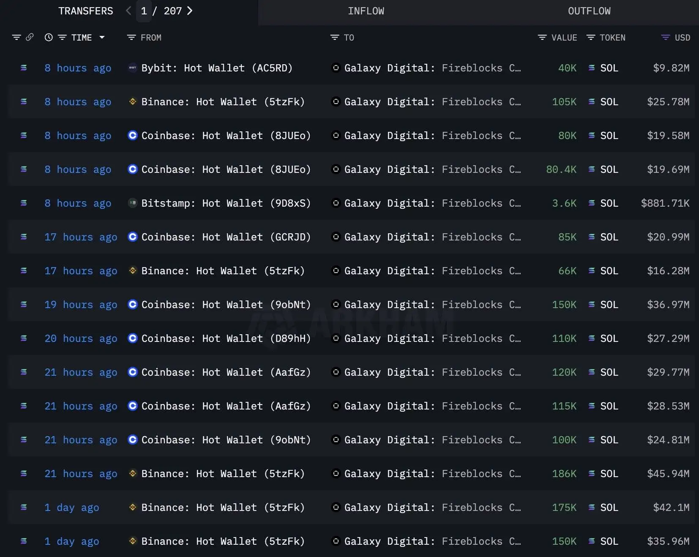The height and width of the screenshot is (557, 699).
Task: Open the TO column filter
Action: 335,38
